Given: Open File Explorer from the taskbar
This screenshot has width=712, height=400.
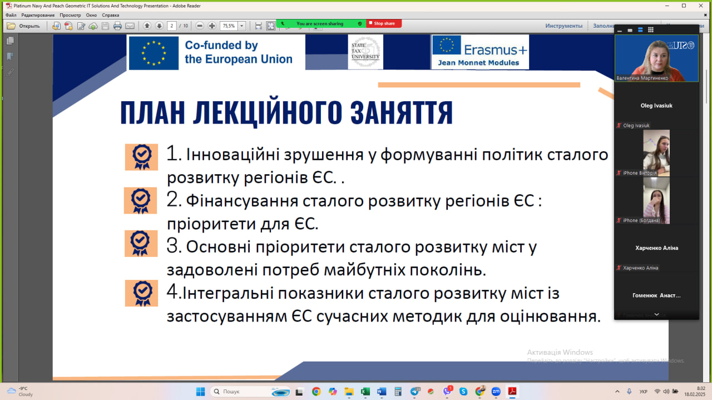Looking at the screenshot, I should (349, 392).
